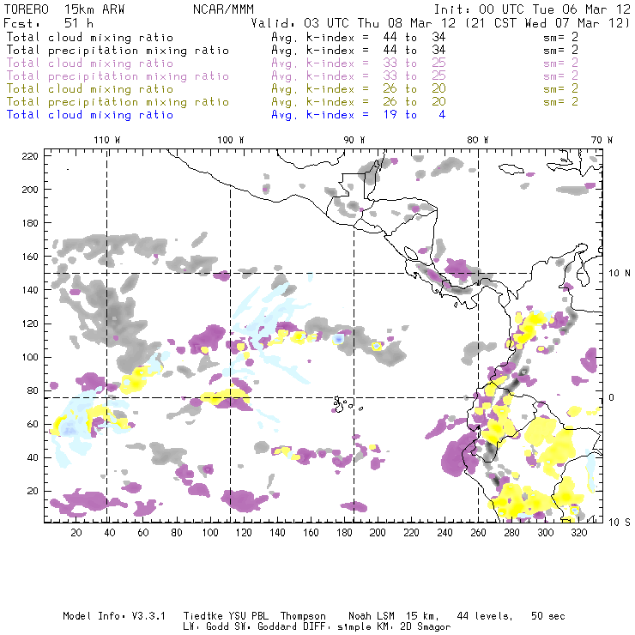
Task: Click the "Valid: 03 UTC Thu 08 Mar 12" text
Action: point(354,23)
